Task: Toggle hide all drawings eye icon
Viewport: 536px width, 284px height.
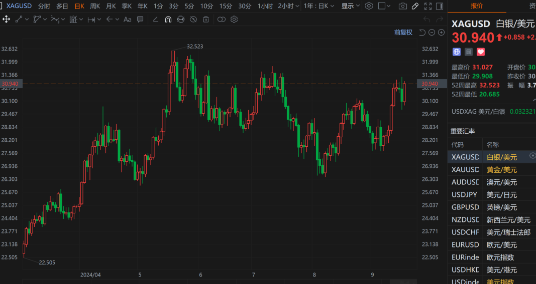Action: 193,20
